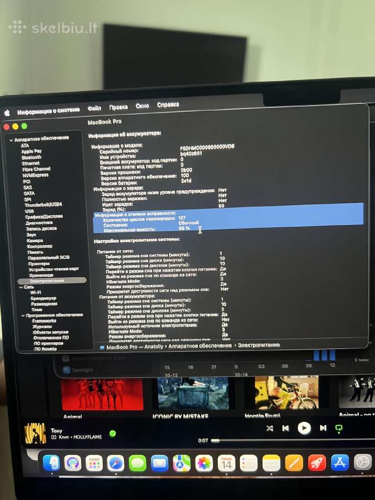Select Электропитание in the sidebar
This screenshot has height=500, width=375.
coord(52,281)
